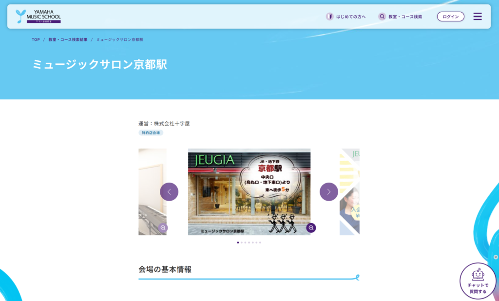Open 教室・コース検索 link

pyautogui.click(x=405, y=17)
